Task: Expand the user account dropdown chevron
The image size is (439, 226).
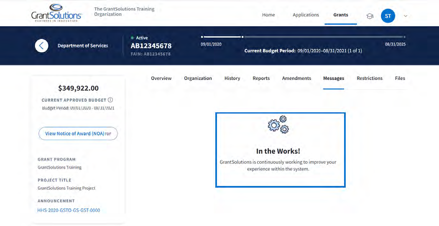Action: click(405, 16)
